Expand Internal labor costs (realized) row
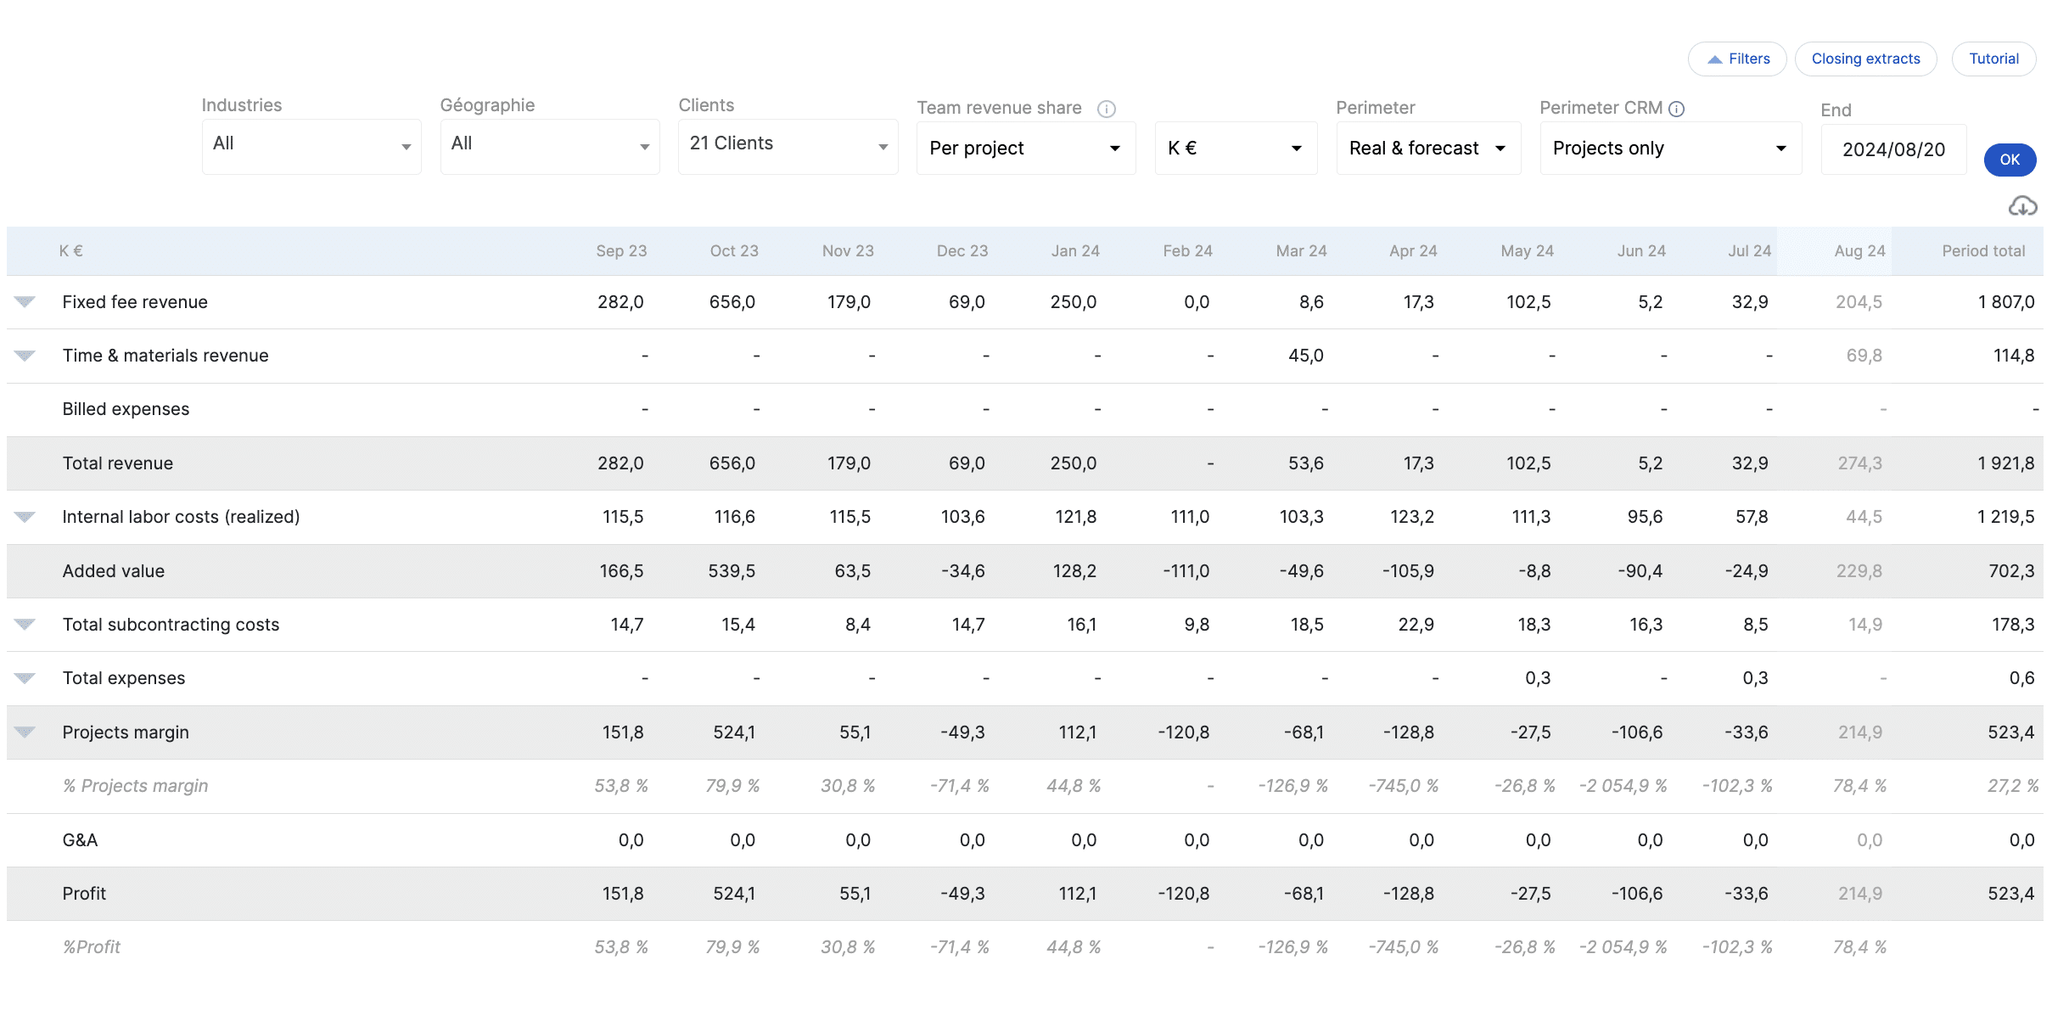 [25, 517]
